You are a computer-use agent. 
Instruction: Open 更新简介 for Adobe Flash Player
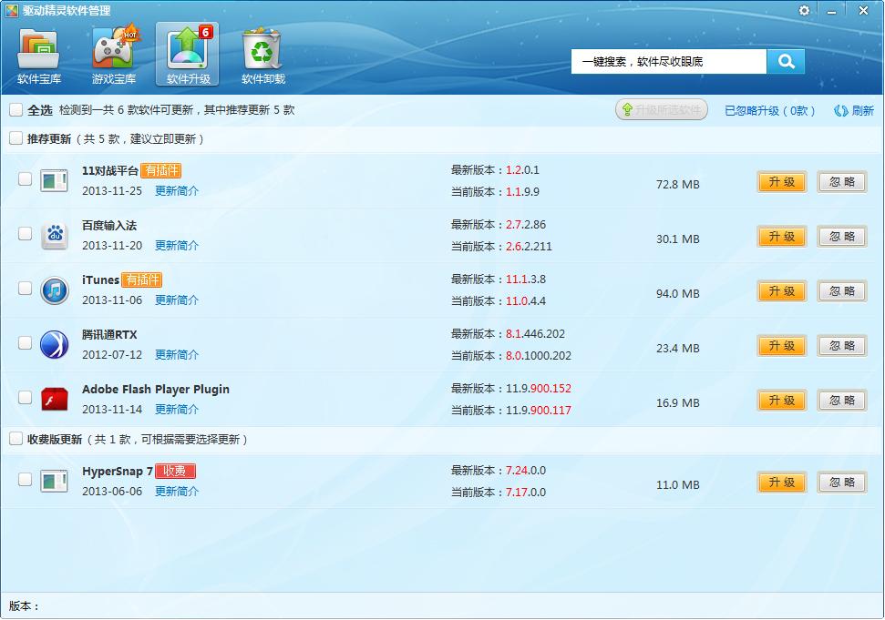coord(177,410)
